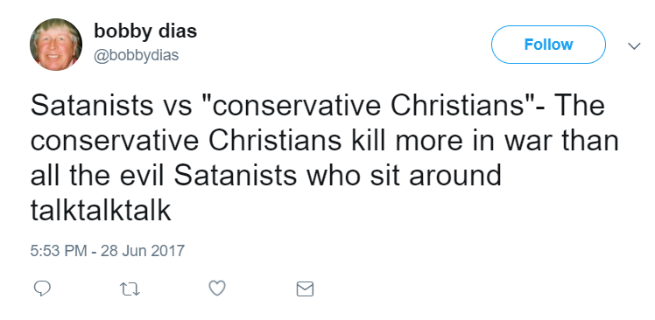
Task: Click the word talktalktalk in the tweet
Action: tap(101, 210)
